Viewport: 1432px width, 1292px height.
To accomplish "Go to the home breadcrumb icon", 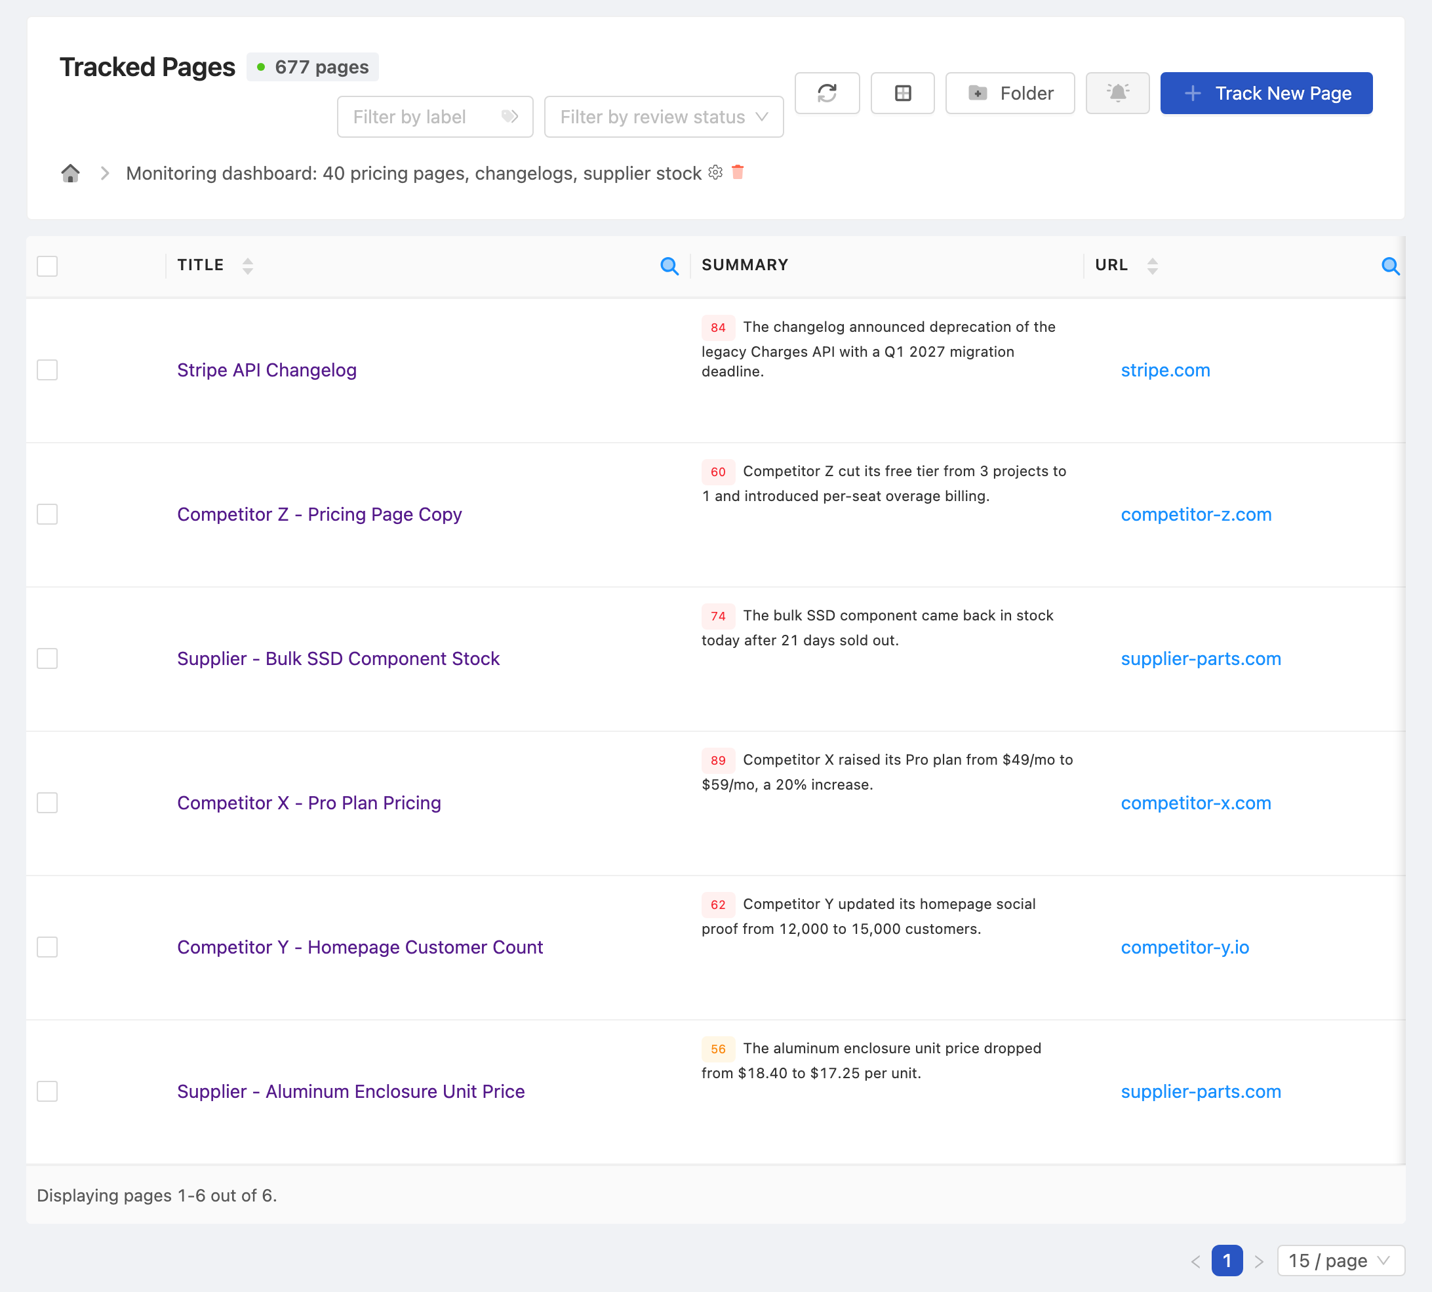I will point(70,173).
